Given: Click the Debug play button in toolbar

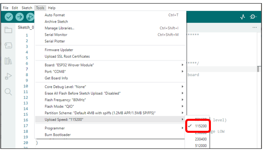Looking at the screenshot, I should pyautogui.click(x=30, y=17).
